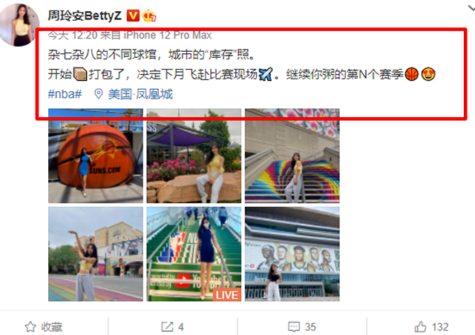475x335 pixels.
Task: Open the #nba# hashtag topic
Action: (x=65, y=94)
